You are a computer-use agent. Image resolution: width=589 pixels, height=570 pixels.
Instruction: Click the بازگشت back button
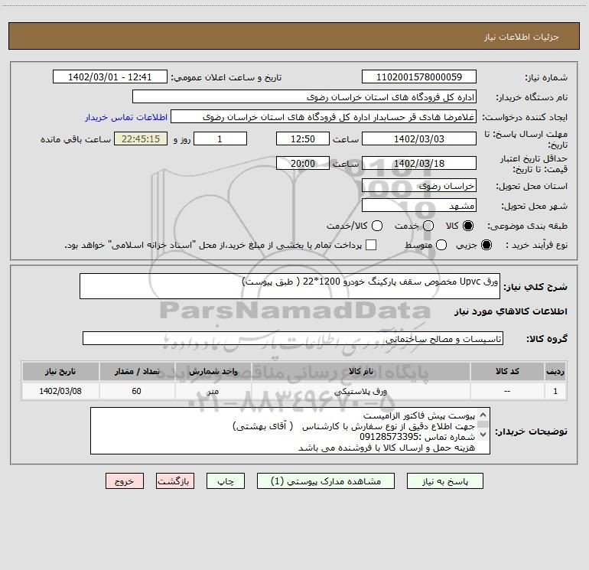[x=175, y=481]
